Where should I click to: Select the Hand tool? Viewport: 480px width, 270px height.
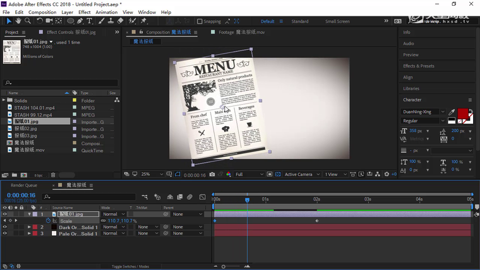click(x=19, y=21)
